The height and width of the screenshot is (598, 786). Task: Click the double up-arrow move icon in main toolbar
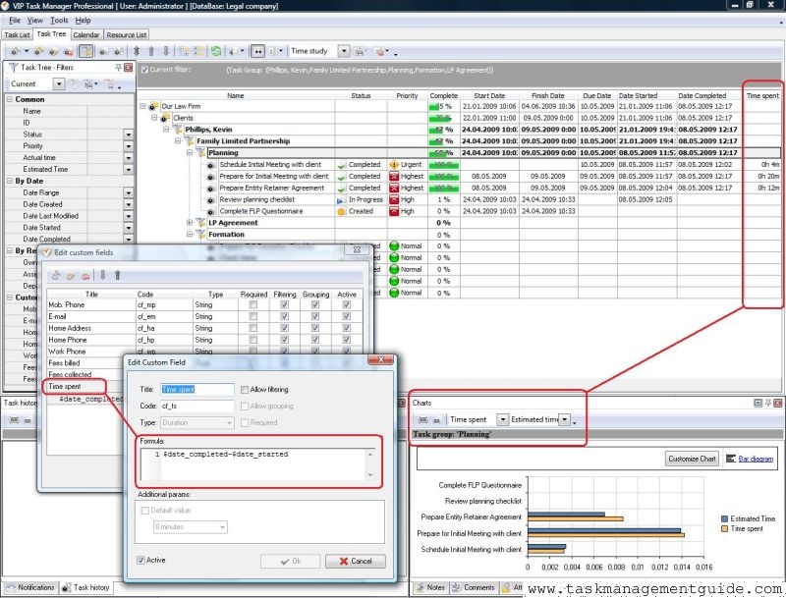coord(137,51)
